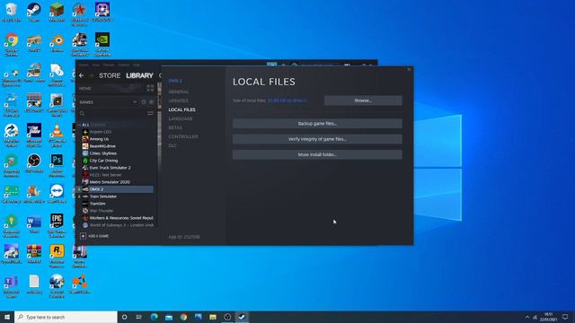This screenshot has height=323, width=575.
Task: Click Verify integrity of game files
Action: (317, 139)
